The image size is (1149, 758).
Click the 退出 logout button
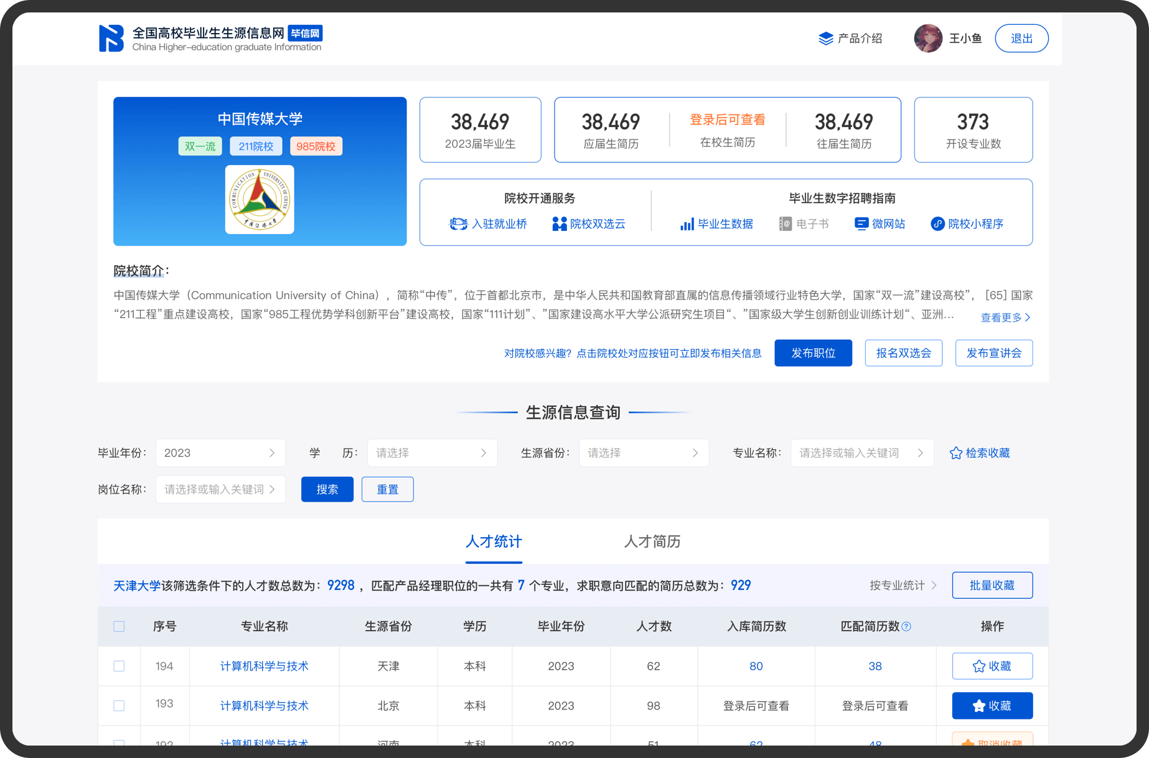coord(1021,39)
